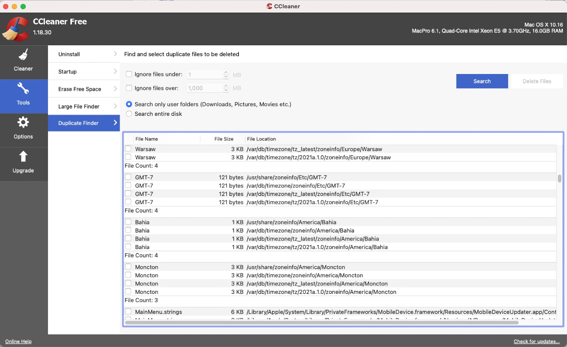Screen dimensions: 567x347
Task: Check Bahia in tz/2021a.1.0/zoneinfo/America
Action: [128, 247]
